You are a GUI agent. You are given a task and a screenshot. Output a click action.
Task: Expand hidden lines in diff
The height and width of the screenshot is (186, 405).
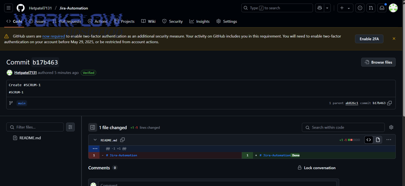click(94, 148)
